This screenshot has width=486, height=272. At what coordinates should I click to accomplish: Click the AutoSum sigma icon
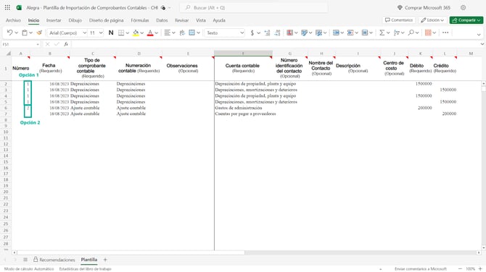click(x=382, y=33)
